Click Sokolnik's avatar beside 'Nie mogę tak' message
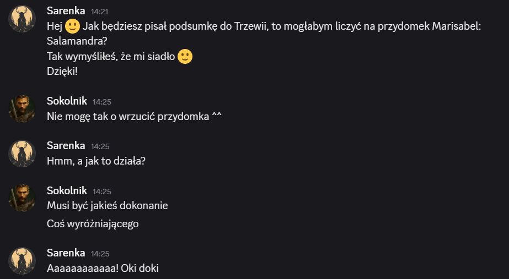Screen dimensions: 509x279 (22, 109)
